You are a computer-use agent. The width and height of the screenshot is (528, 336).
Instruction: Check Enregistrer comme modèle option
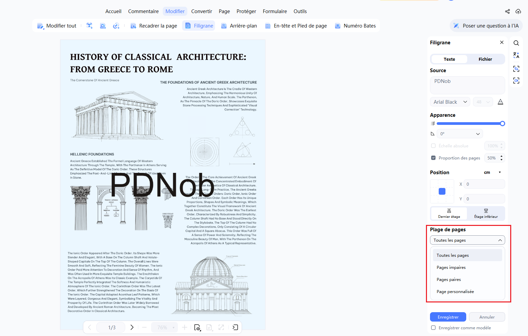(x=433, y=328)
